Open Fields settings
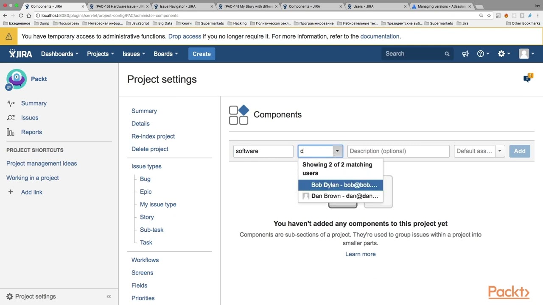The image size is (543, 305). coord(139,286)
